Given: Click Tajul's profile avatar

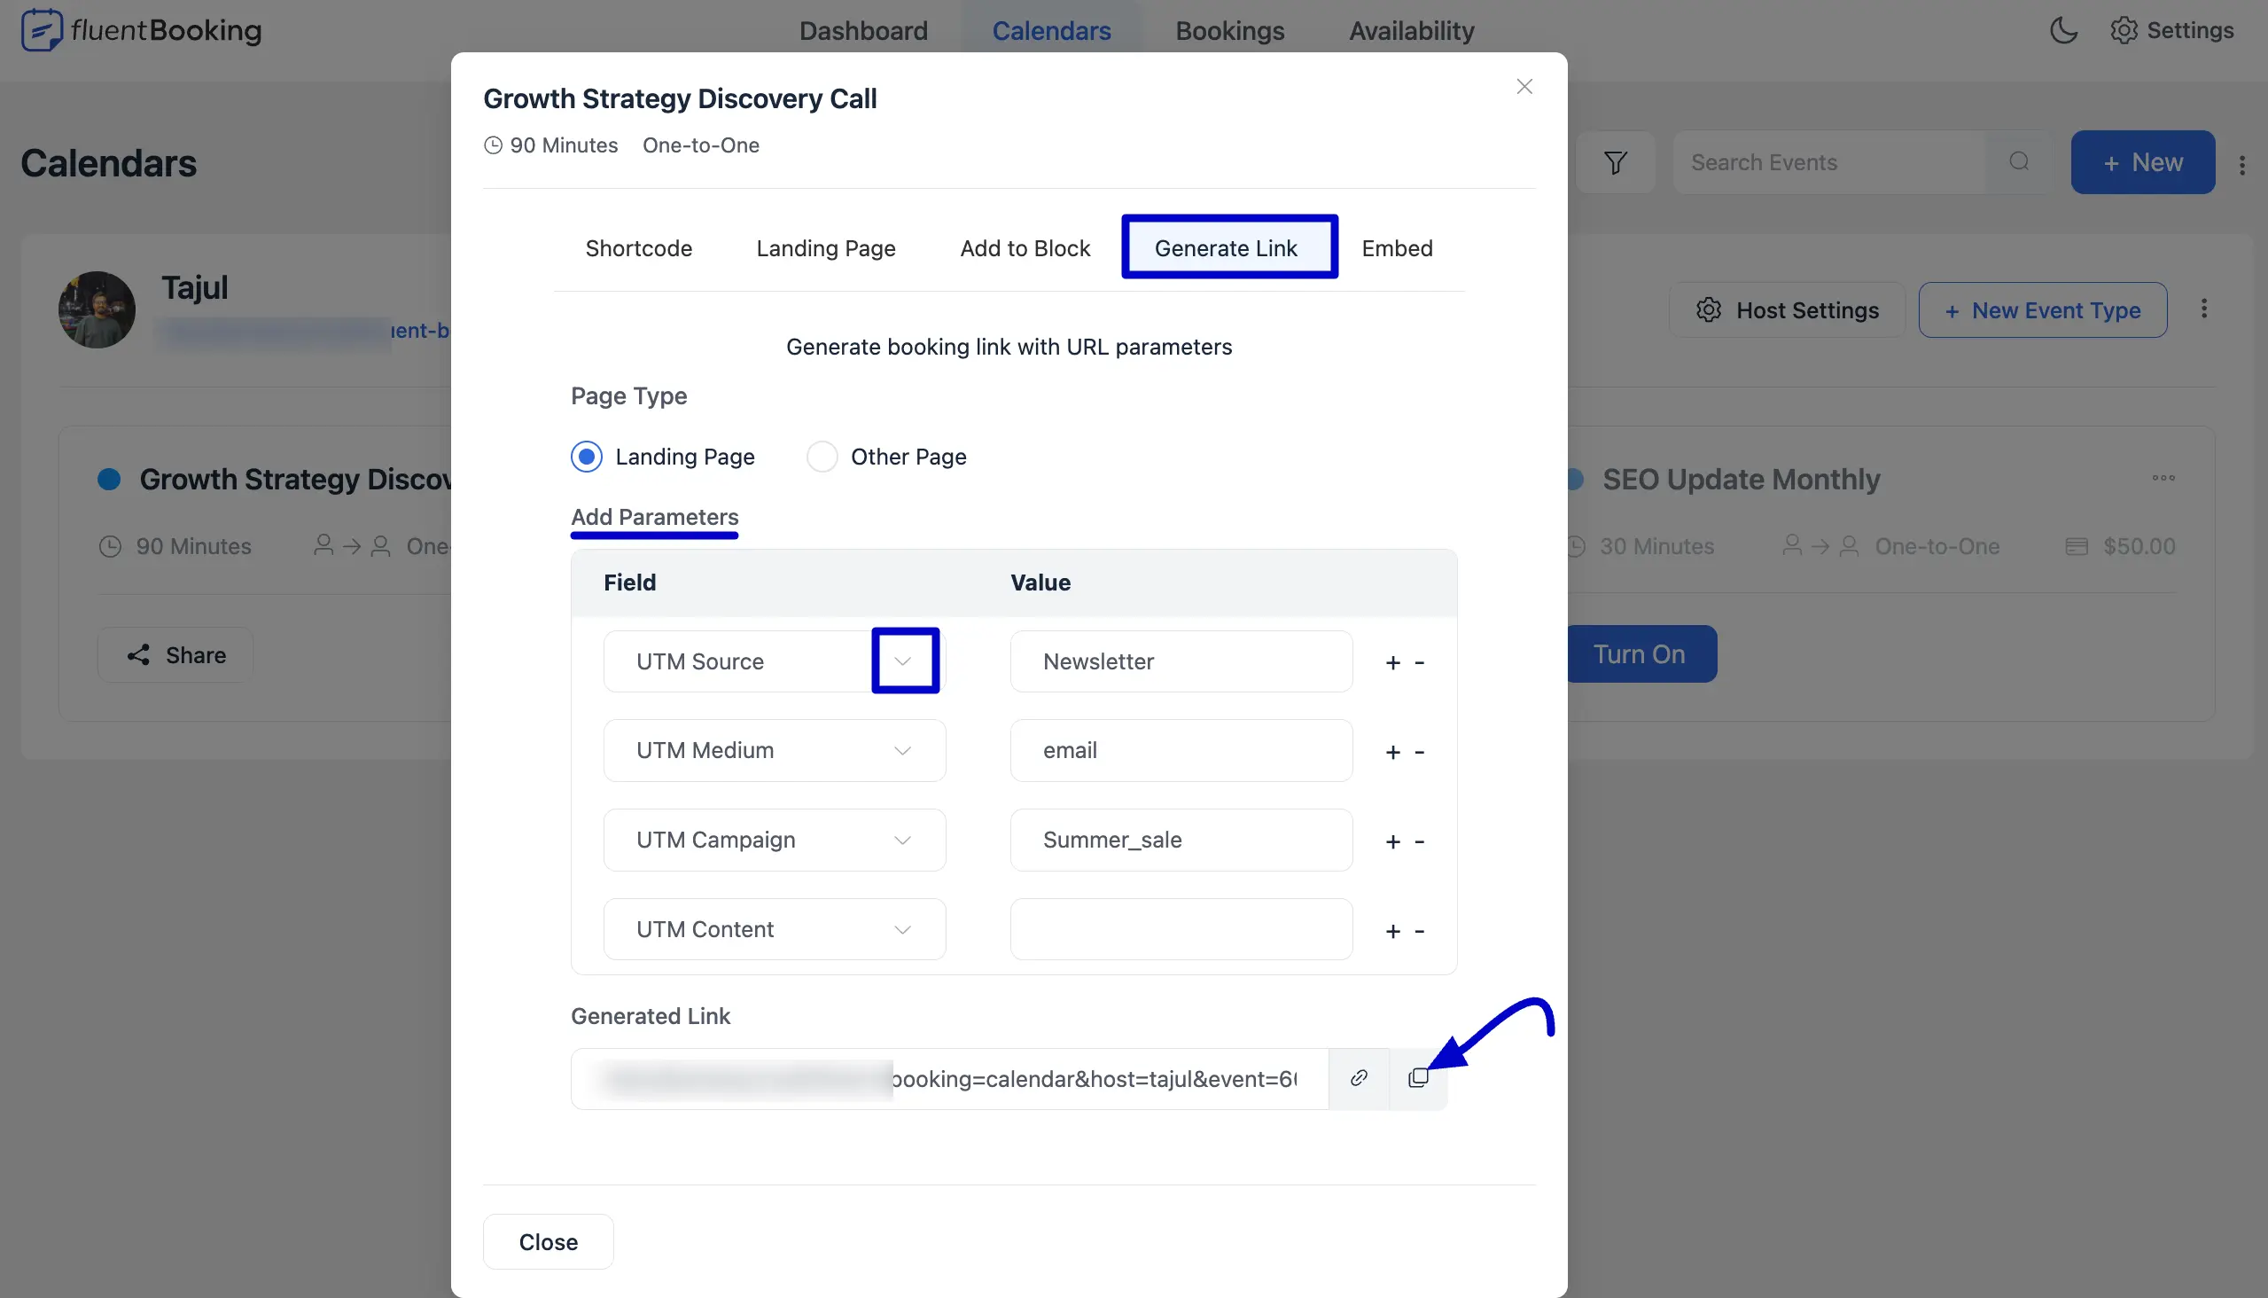Looking at the screenshot, I should pyautogui.click(x=97, y=309).
